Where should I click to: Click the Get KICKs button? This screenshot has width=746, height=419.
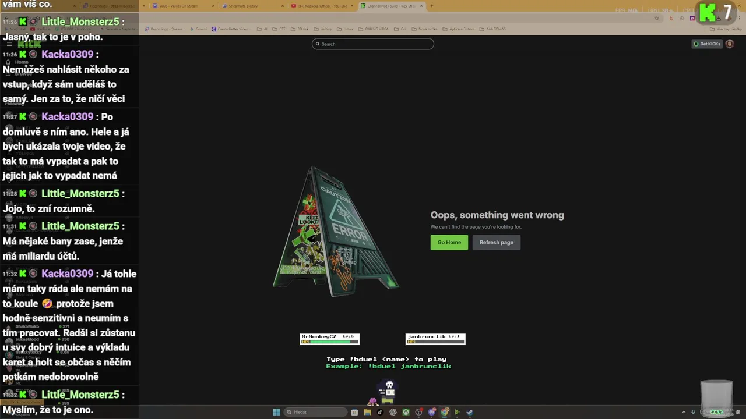tap(707, 44)
